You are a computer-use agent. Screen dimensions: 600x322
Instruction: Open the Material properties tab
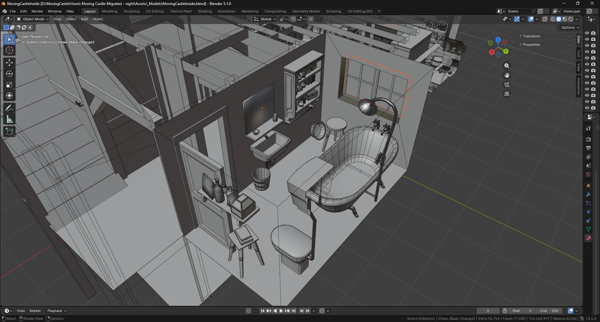(588, 238)
